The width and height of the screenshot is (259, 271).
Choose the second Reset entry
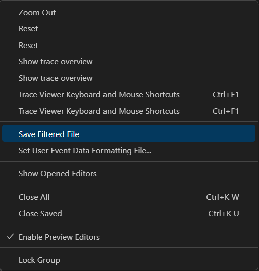coord(129,46)
